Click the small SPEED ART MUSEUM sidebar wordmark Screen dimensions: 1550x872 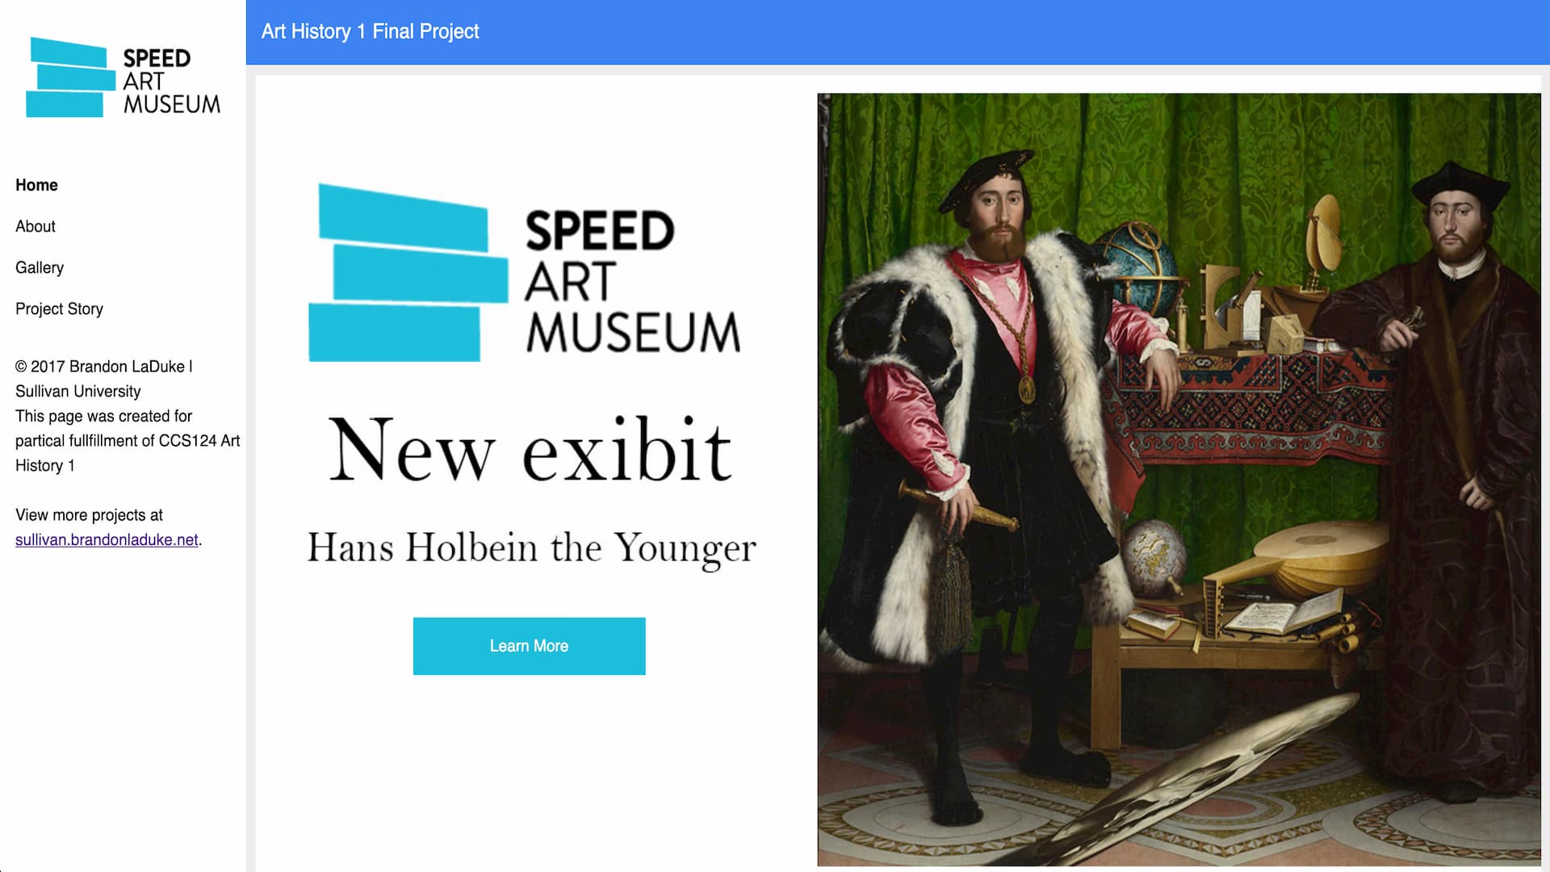point(171,81)
